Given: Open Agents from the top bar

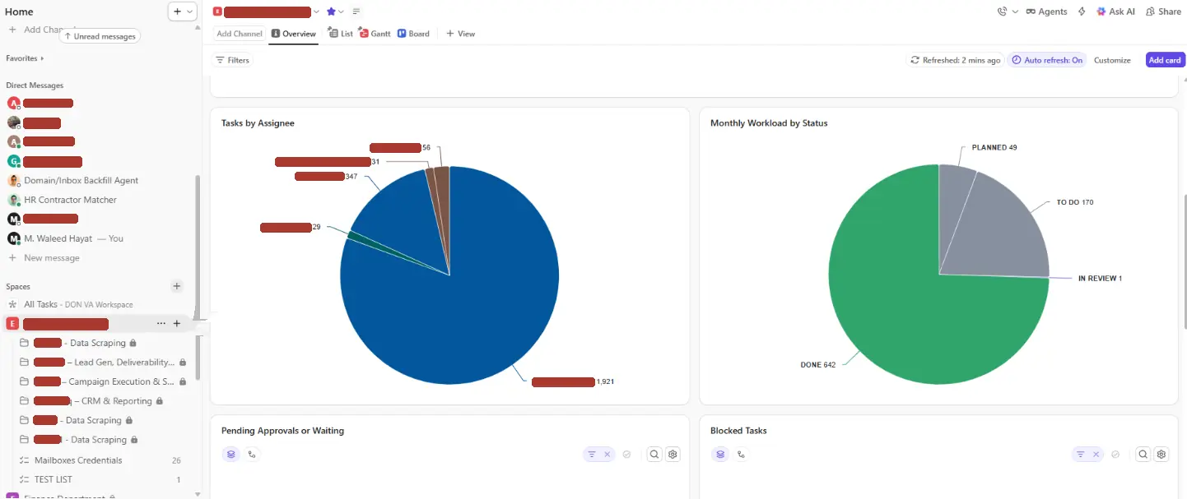Looking at the screenshot, I should point(1046,12).
